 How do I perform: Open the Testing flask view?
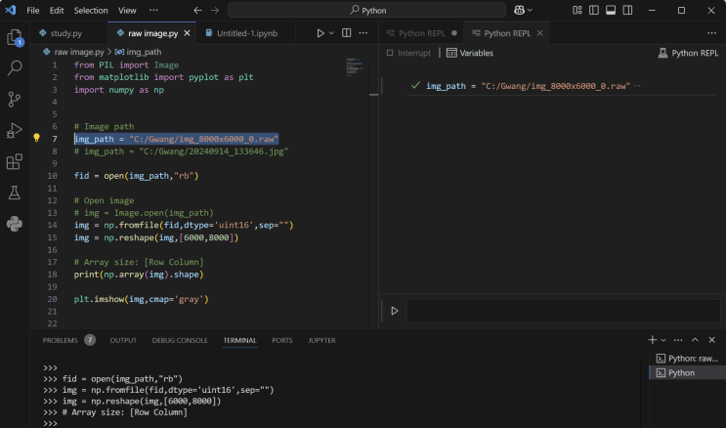[x=15, y=193]
